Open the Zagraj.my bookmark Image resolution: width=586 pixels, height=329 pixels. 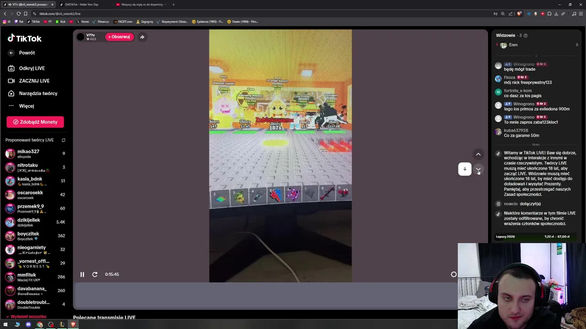[x=145, y=21]
